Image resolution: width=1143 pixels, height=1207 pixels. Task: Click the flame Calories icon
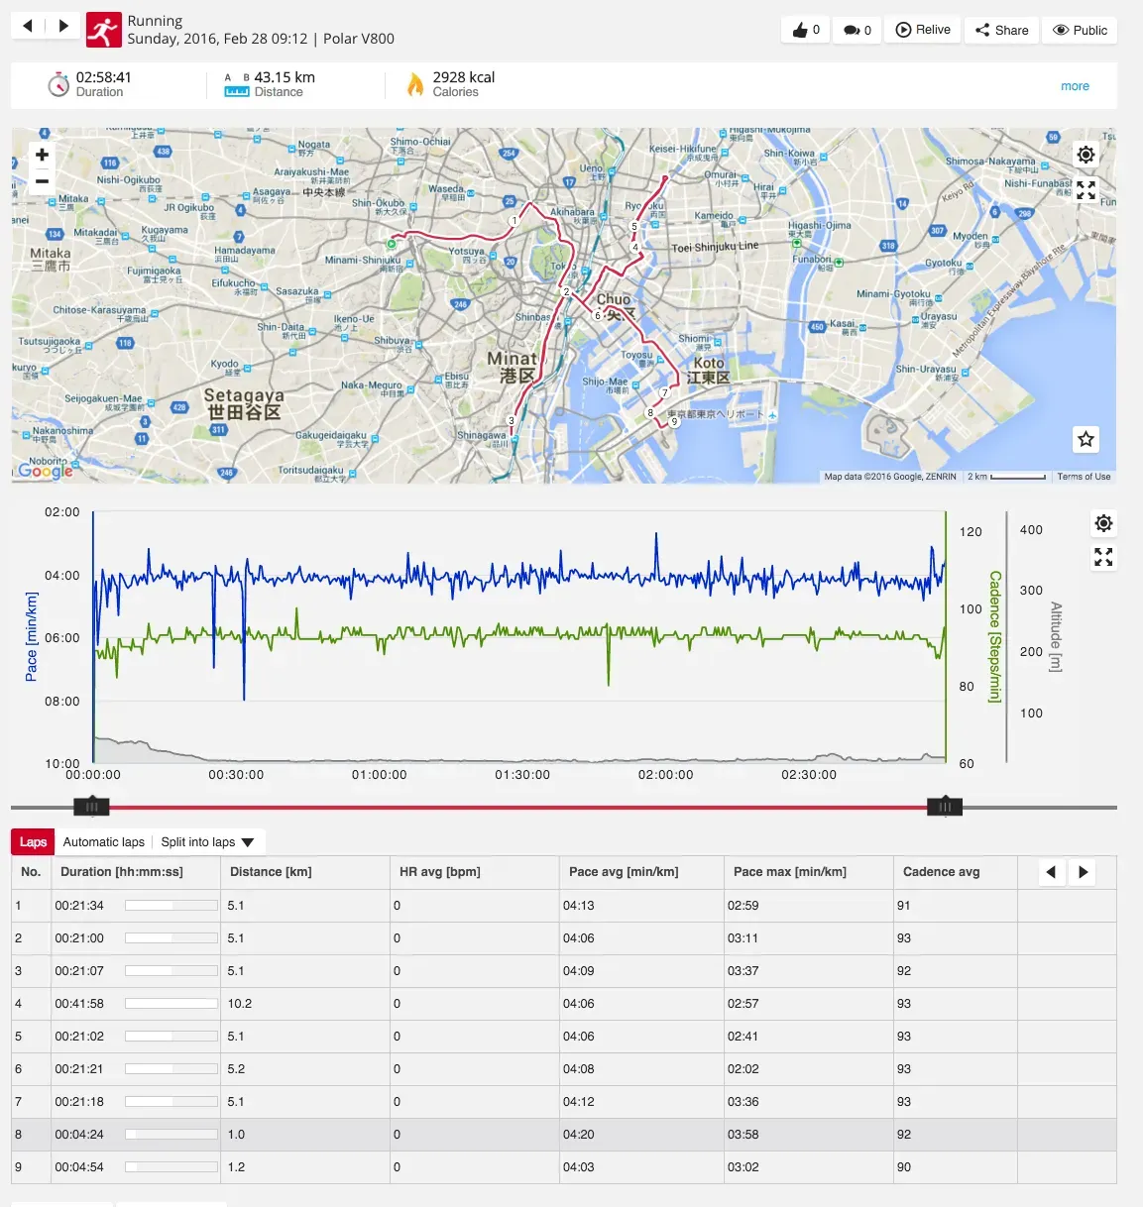[x=415, y=84]
